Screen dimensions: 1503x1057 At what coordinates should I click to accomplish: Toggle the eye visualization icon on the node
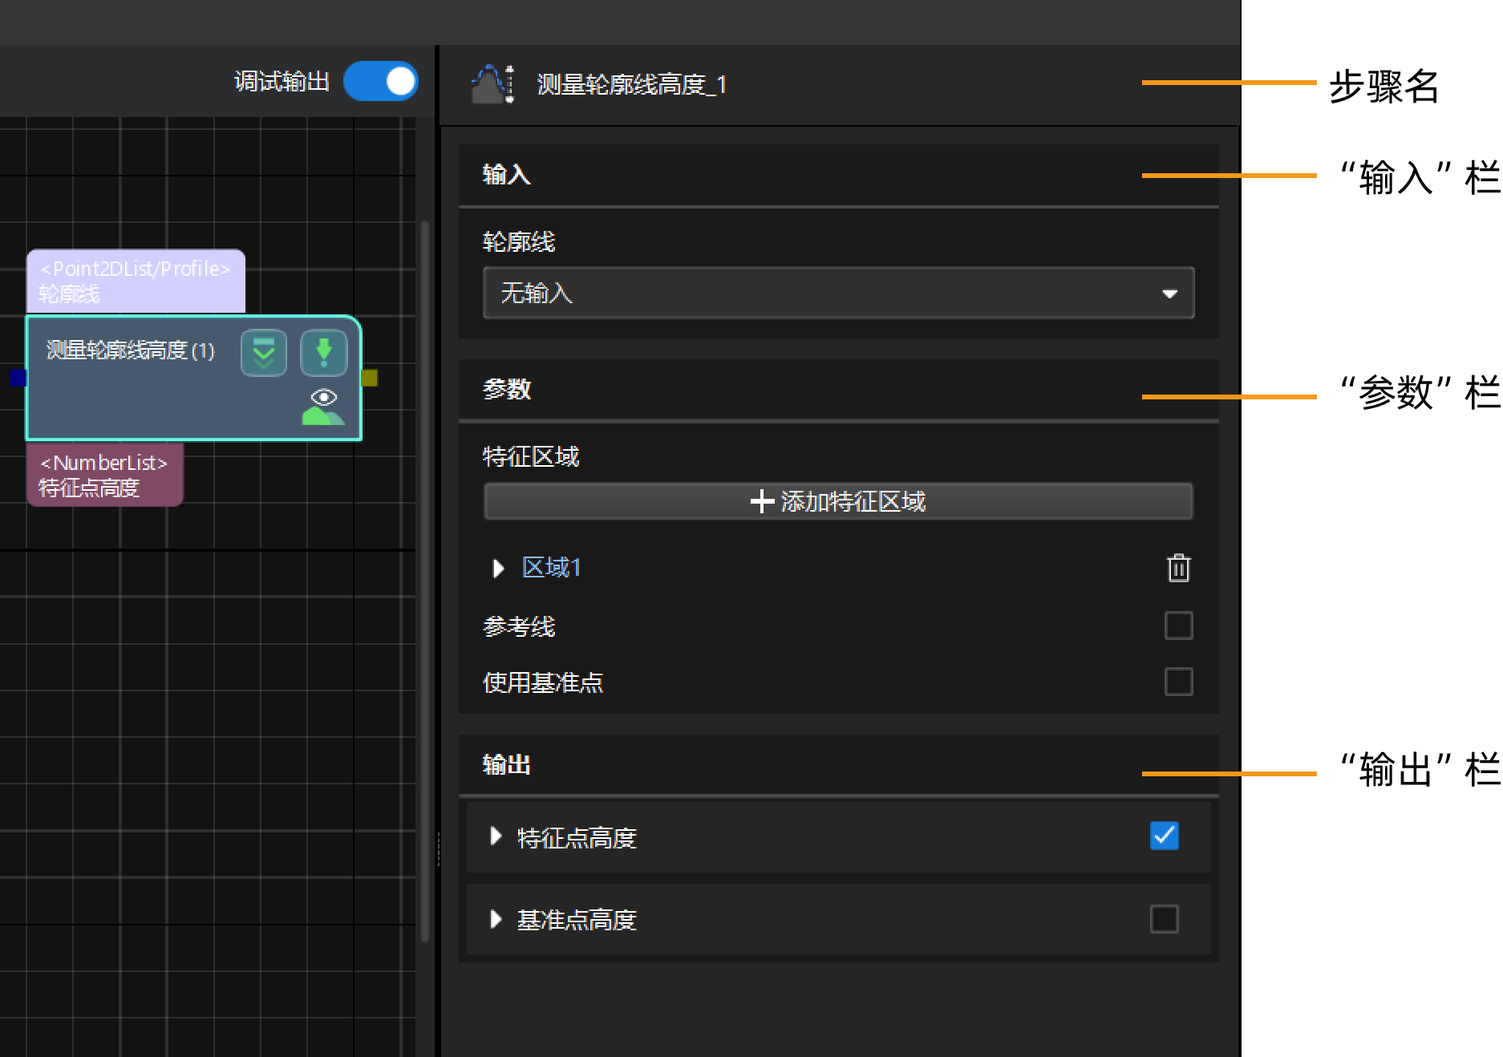[323, 407]
